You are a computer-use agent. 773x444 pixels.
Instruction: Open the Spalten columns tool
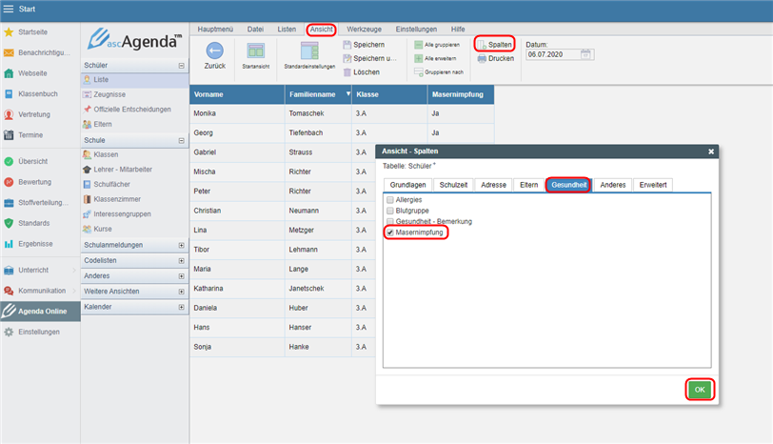pyautogui.click(x=494, y=45)
